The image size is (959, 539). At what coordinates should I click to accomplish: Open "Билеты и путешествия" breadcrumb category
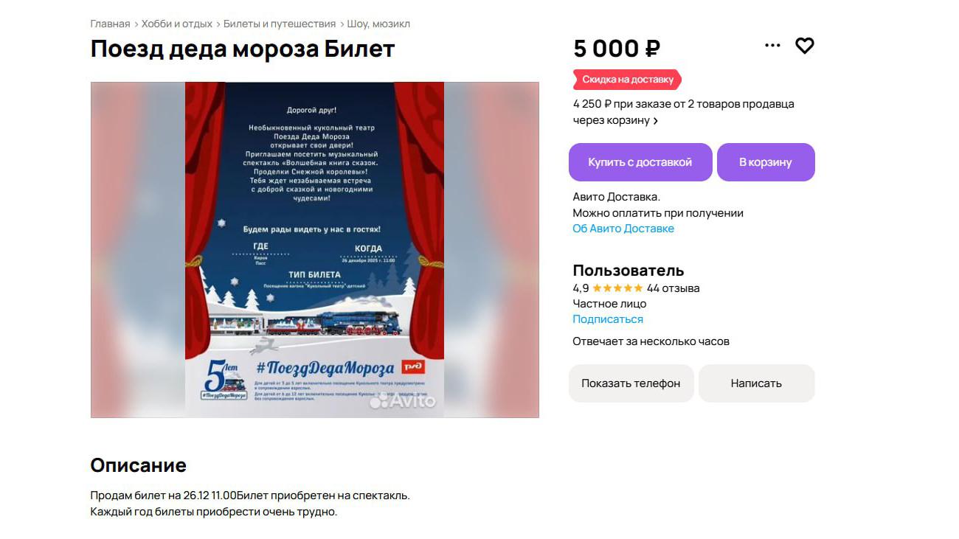pyautogui.click(x=280, y=24)
